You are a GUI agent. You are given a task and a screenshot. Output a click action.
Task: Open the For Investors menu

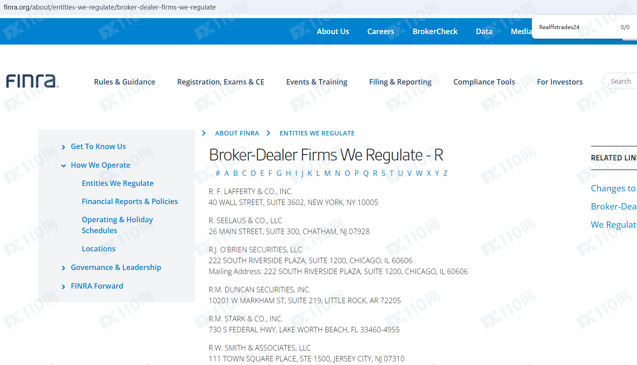[x=559, y=82]
